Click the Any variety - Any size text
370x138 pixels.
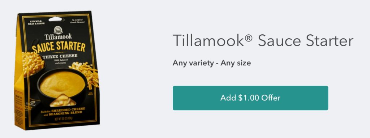tap(212, 63)
